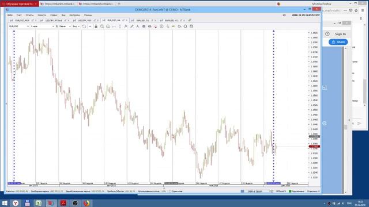Open the '4 часа' timeframe dropdown
The height and width of the screenshot is (207, 369).
click(42, 26)
